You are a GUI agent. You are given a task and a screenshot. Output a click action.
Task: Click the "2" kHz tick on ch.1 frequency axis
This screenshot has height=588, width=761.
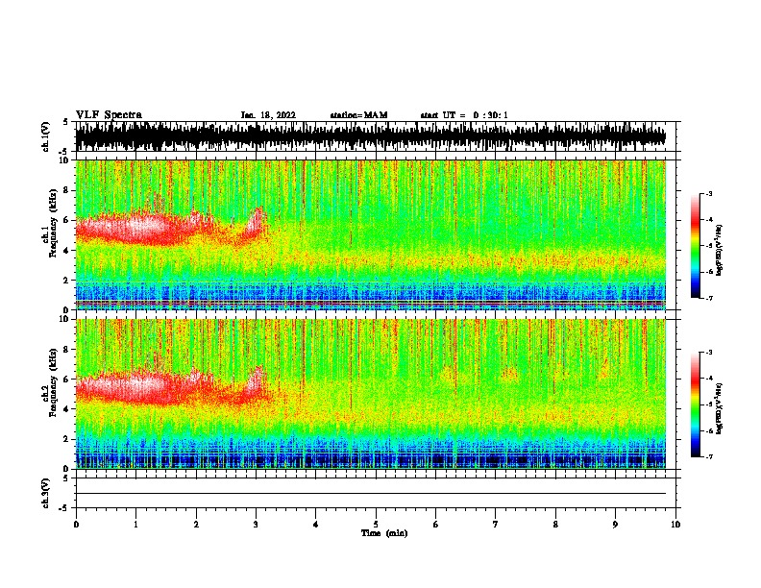(x=67, y=280)
